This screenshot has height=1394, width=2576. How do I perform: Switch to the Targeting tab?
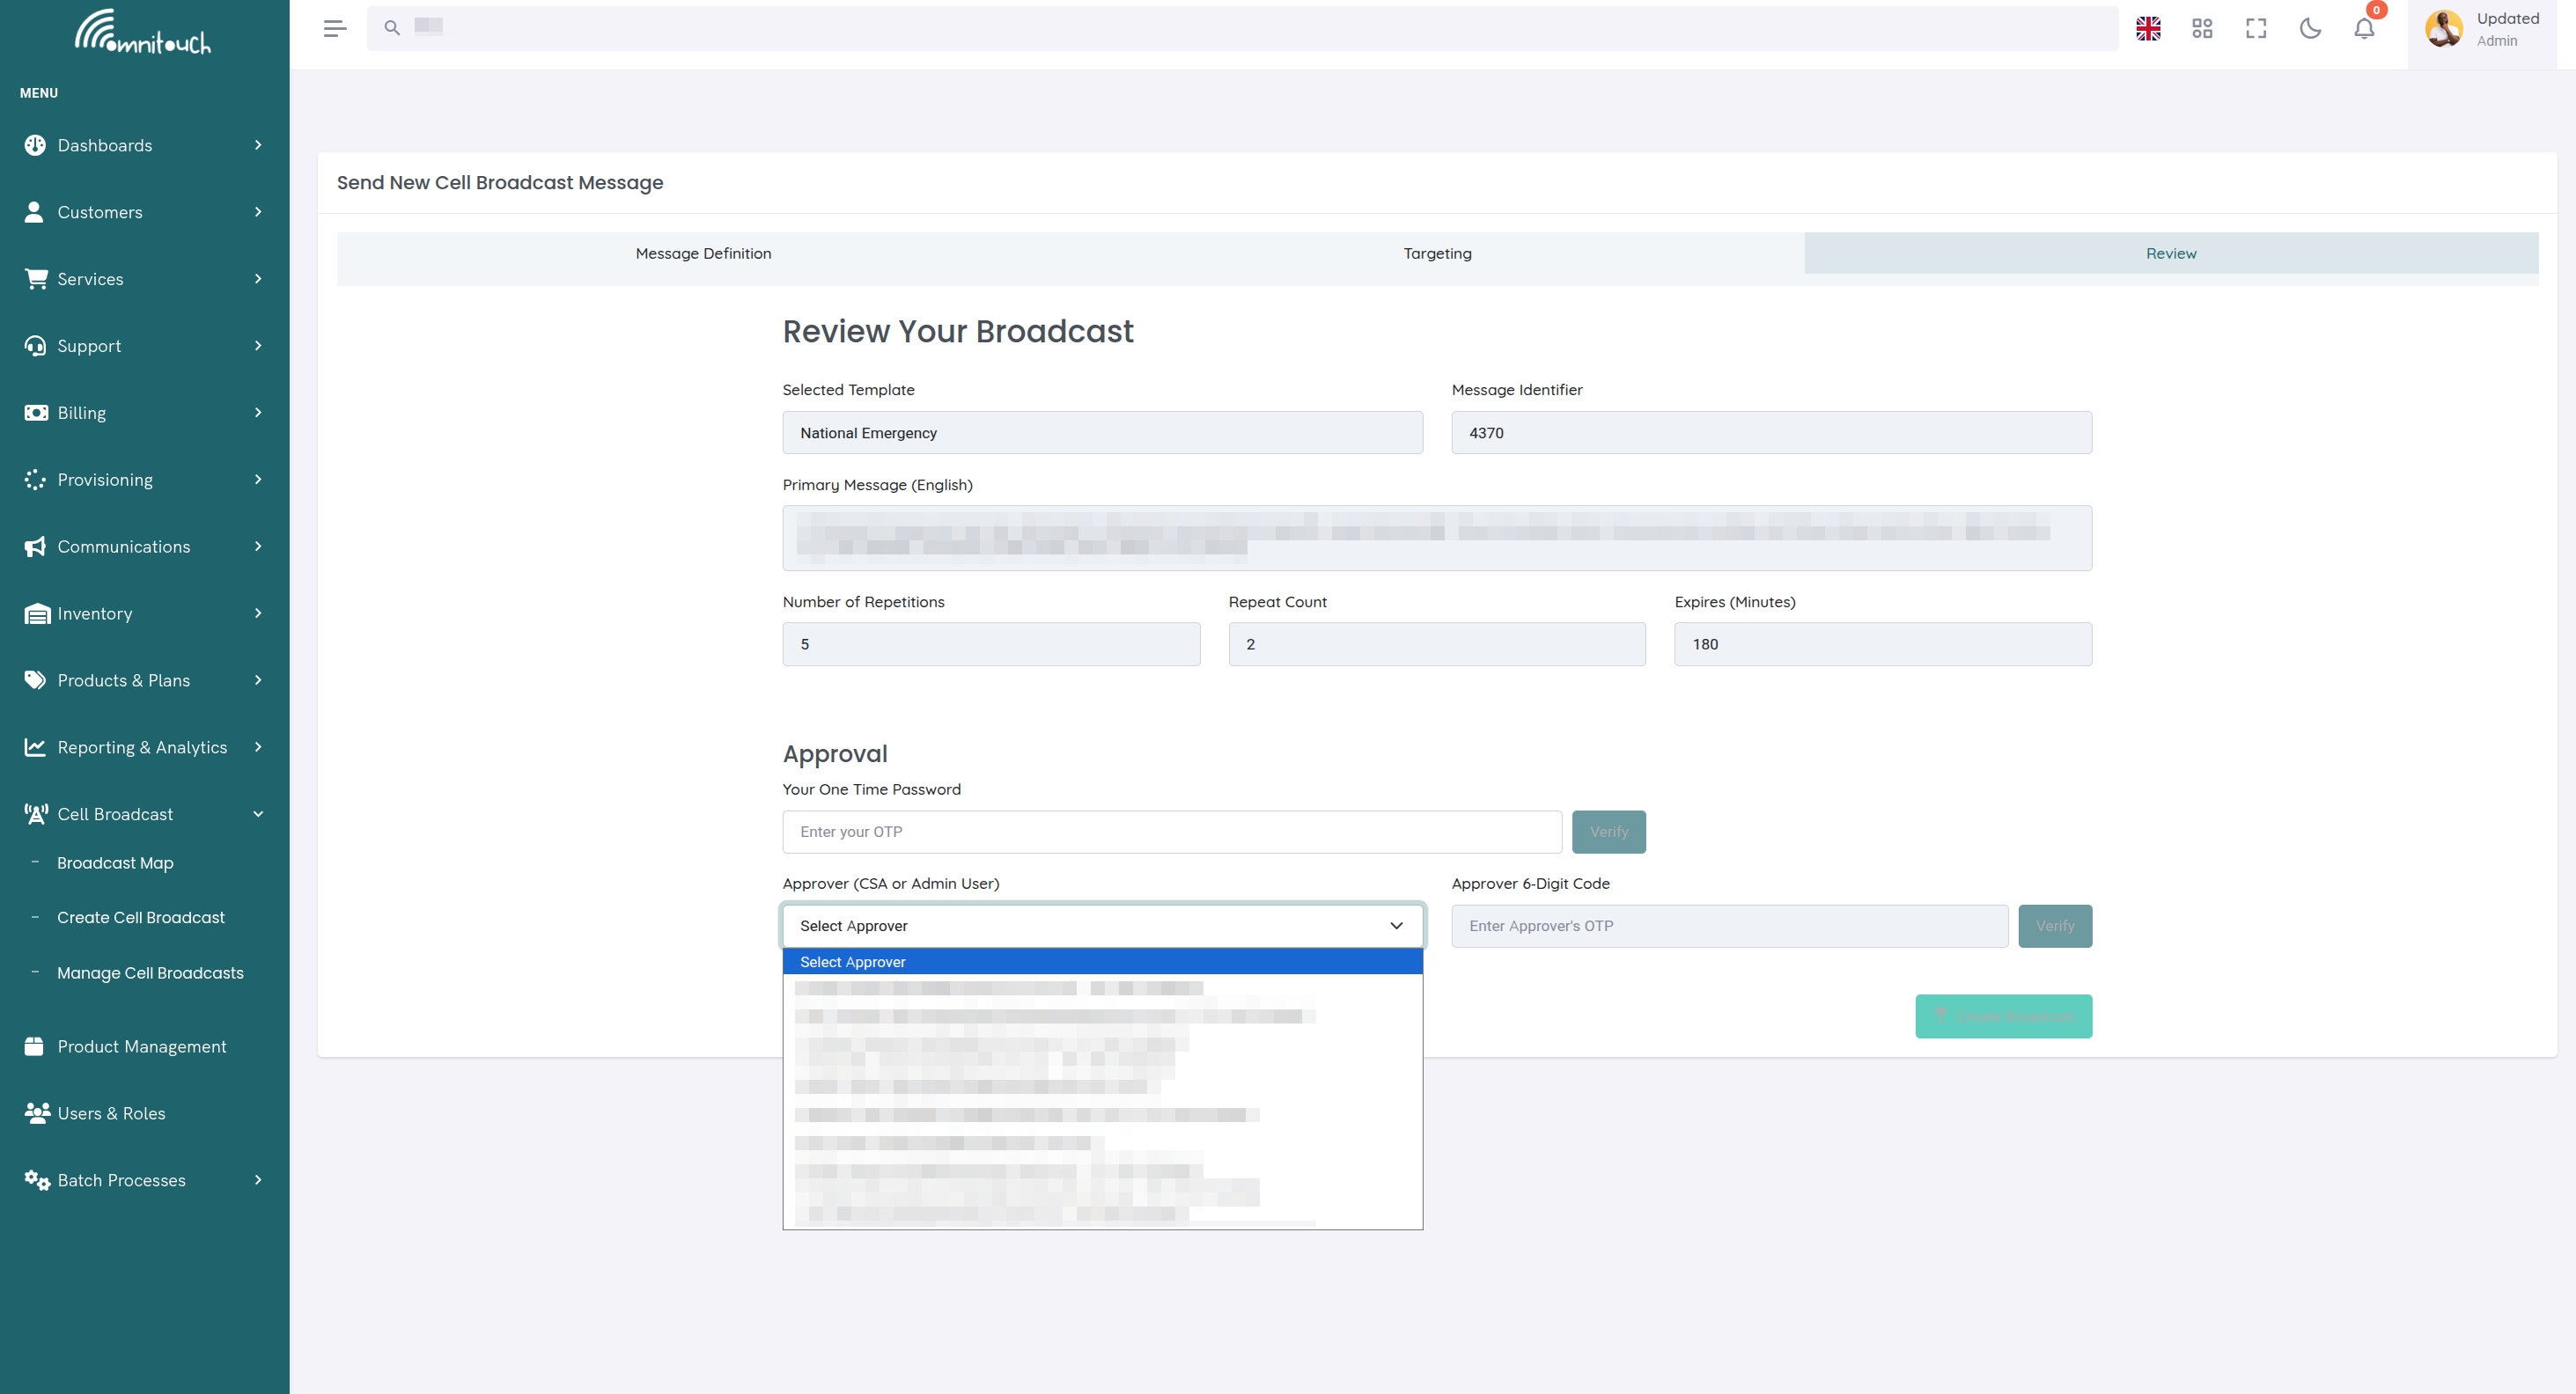click(x=1437, y=253)
